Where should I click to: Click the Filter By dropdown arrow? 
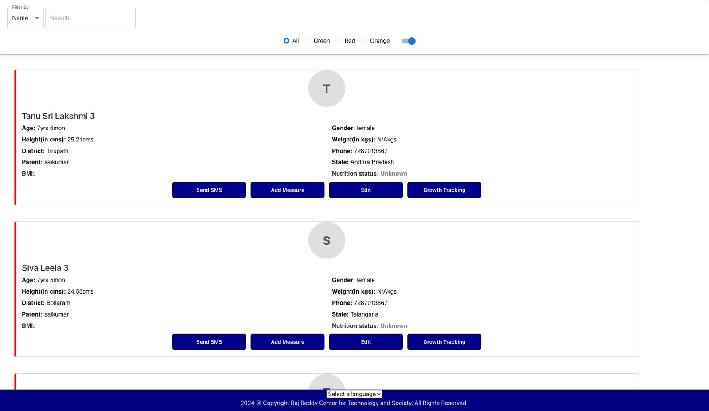click(37, 18)
